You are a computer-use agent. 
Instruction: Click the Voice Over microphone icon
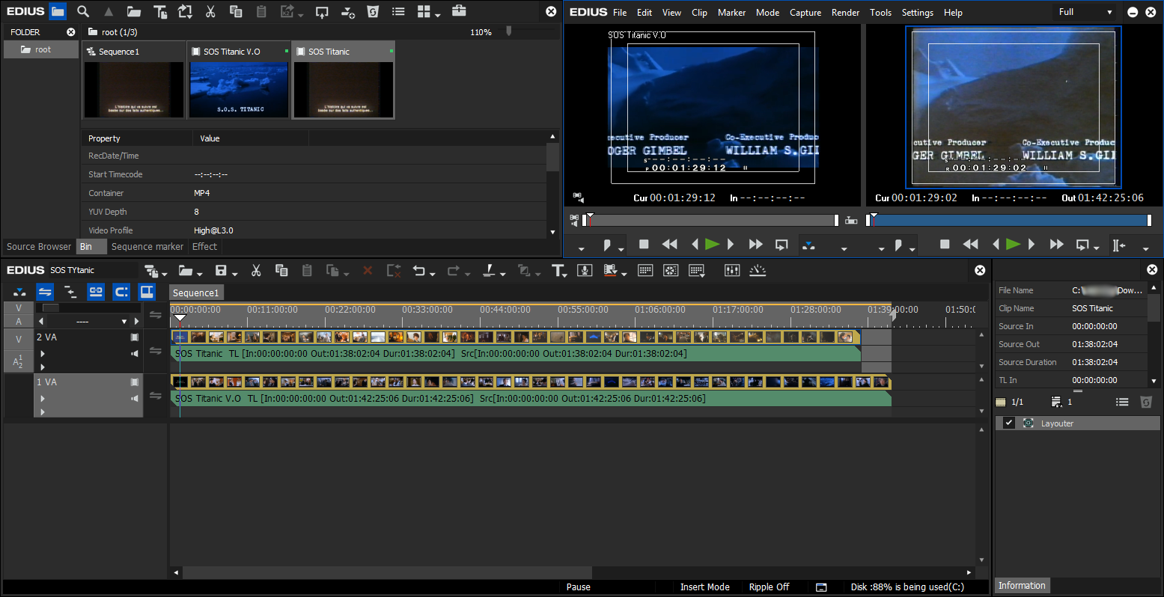coord(585,270)
